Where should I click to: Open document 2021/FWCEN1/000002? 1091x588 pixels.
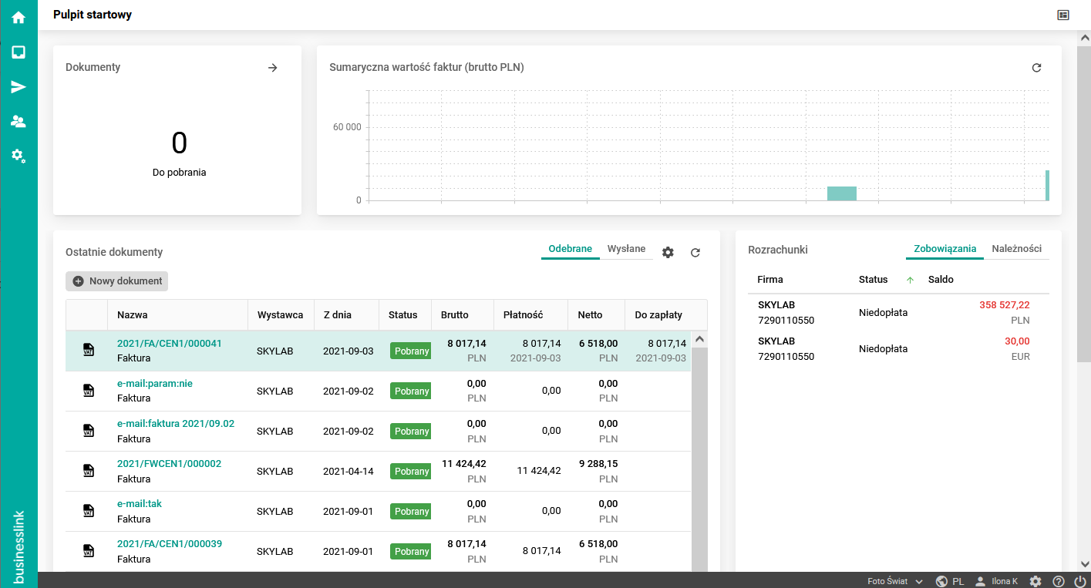point(169,463)
